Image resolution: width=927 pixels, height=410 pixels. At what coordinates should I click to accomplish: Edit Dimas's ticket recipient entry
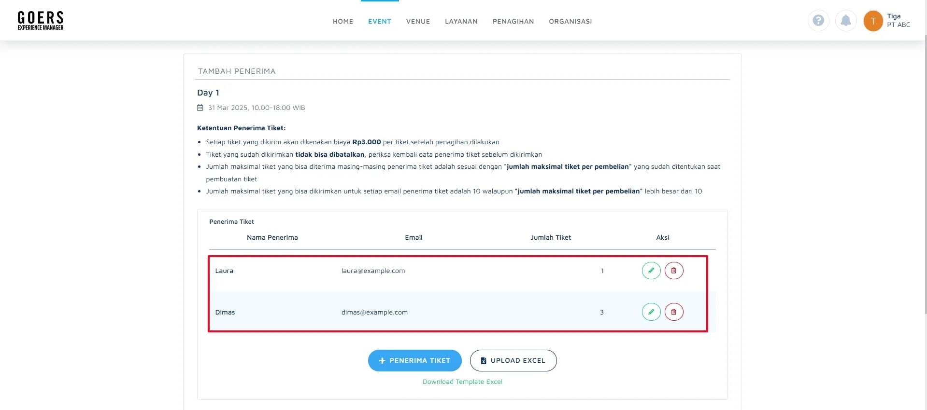click(x=651, y=312)
